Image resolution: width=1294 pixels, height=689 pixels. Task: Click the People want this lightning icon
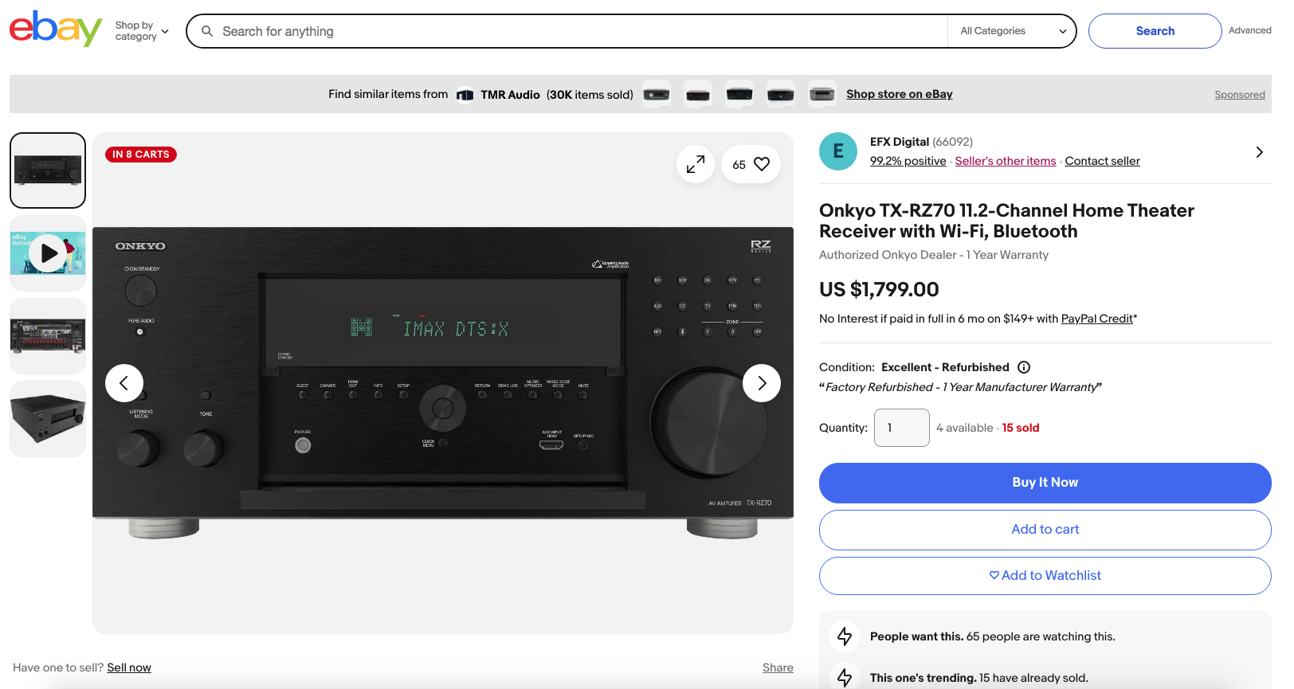(x=845, y=636)
